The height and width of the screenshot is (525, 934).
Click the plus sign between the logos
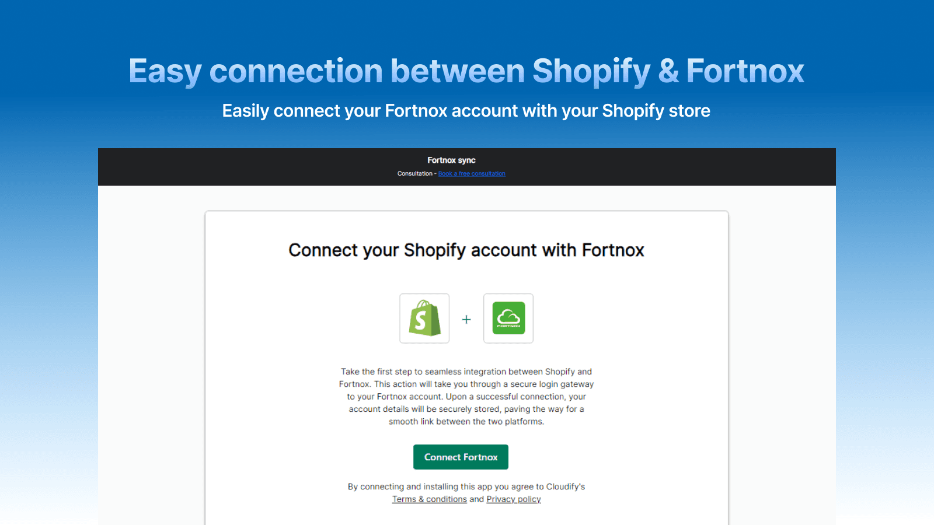[x=466, y=320]
